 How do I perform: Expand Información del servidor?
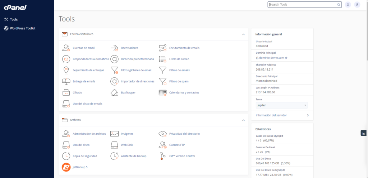pyautogui.click(x=282, y=115)
